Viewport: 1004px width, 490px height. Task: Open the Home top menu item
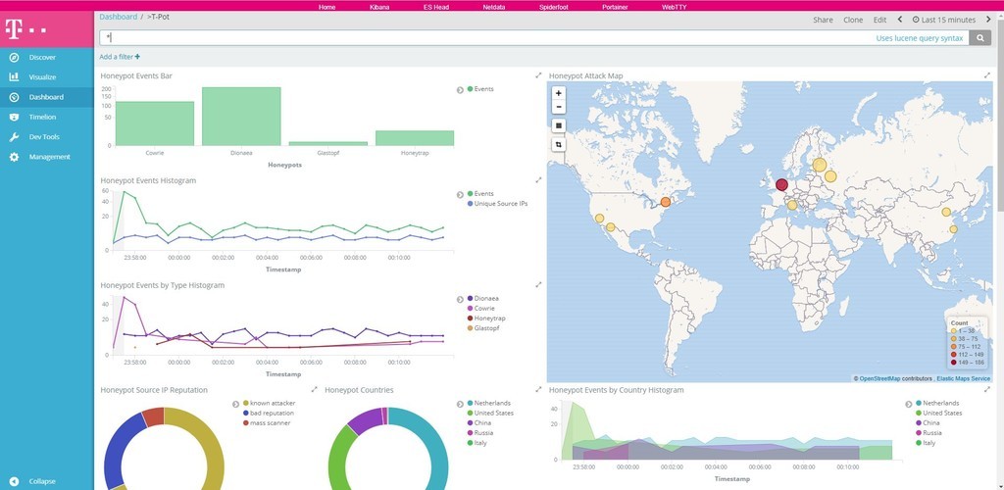pyautogui.click(x=327, y=7)
